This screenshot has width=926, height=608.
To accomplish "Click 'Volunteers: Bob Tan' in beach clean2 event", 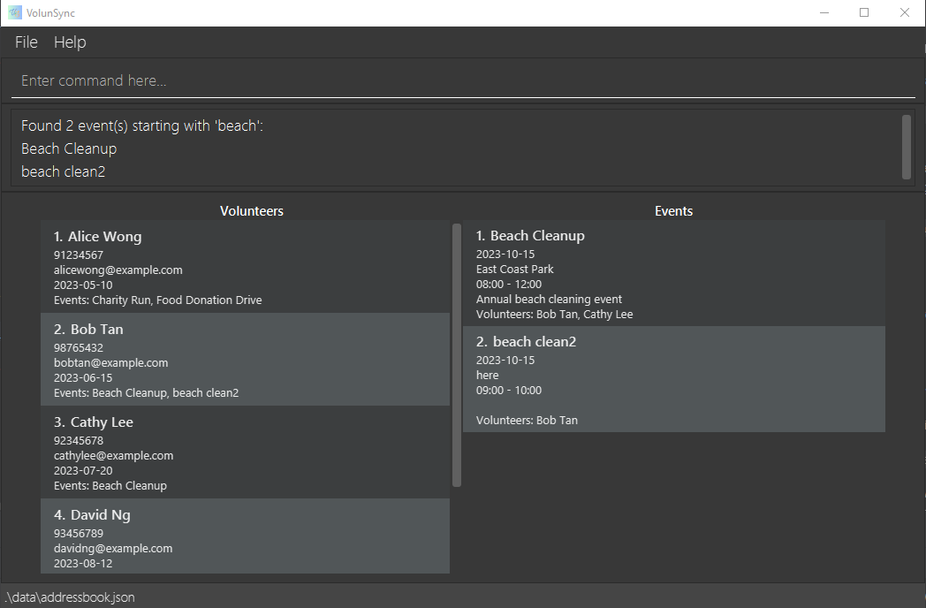I will pos(527,420).
